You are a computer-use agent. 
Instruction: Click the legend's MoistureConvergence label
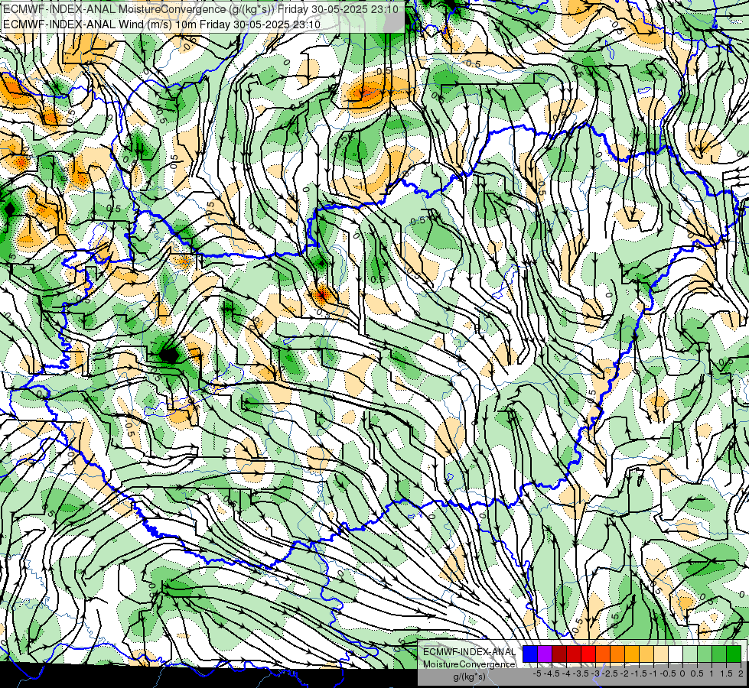point(469,664)
